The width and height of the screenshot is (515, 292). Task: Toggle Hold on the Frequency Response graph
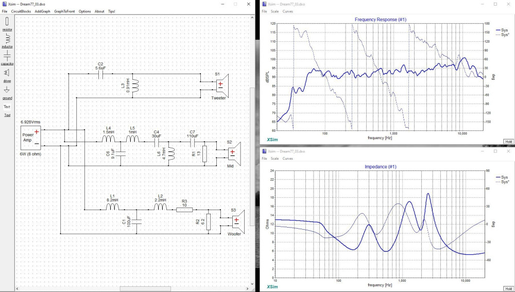[507, 141]
